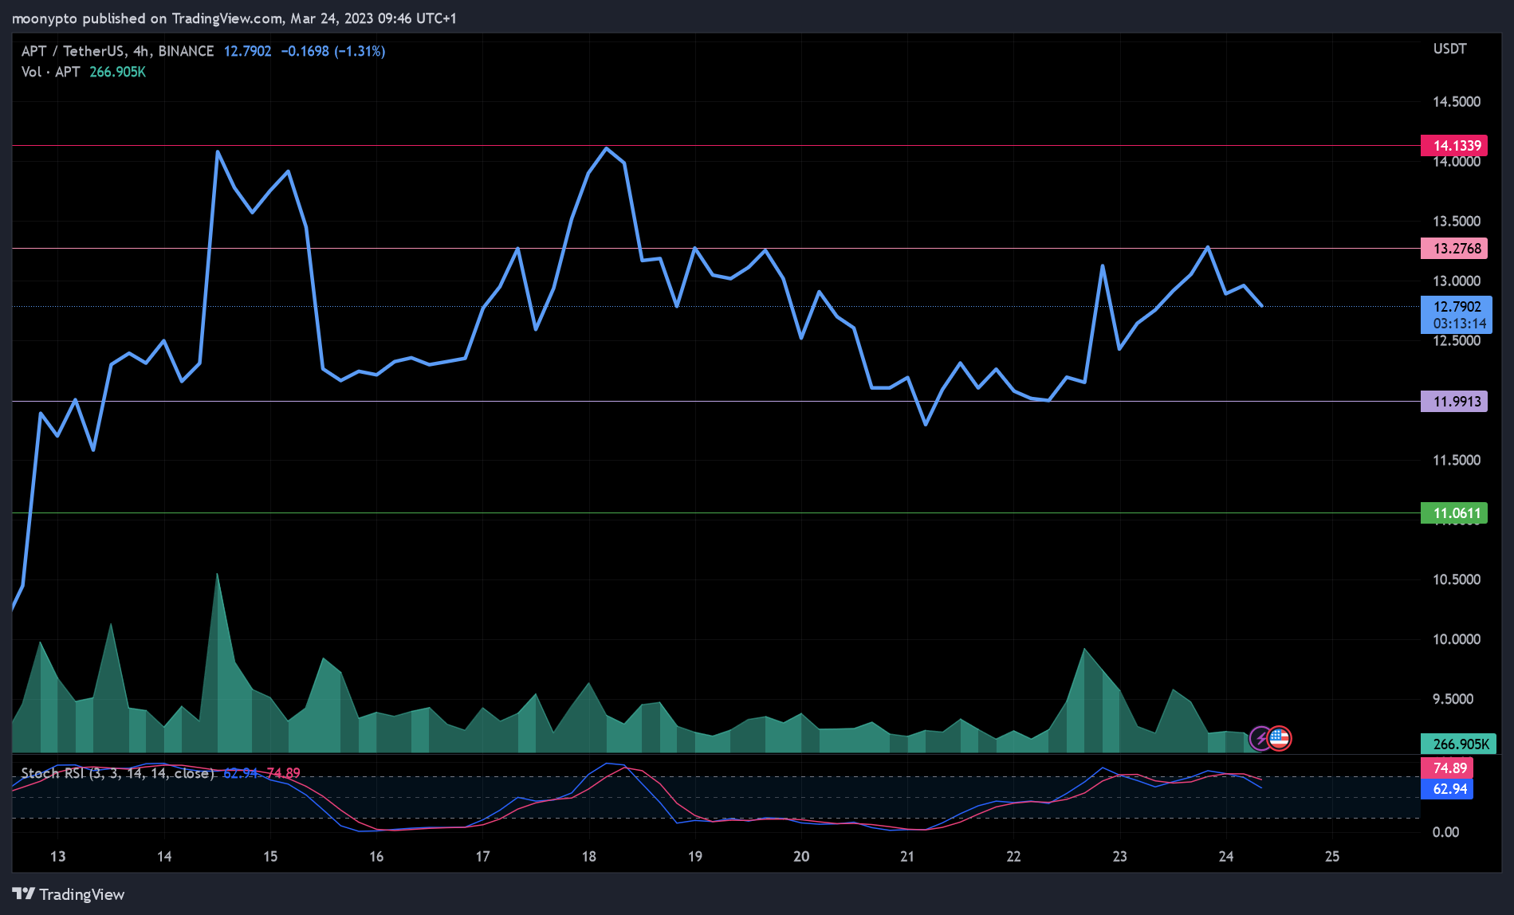This screenshot has height=915, width=1514.
Task: Click the 14.5000 price axis tick
Action: [1456, 101]
